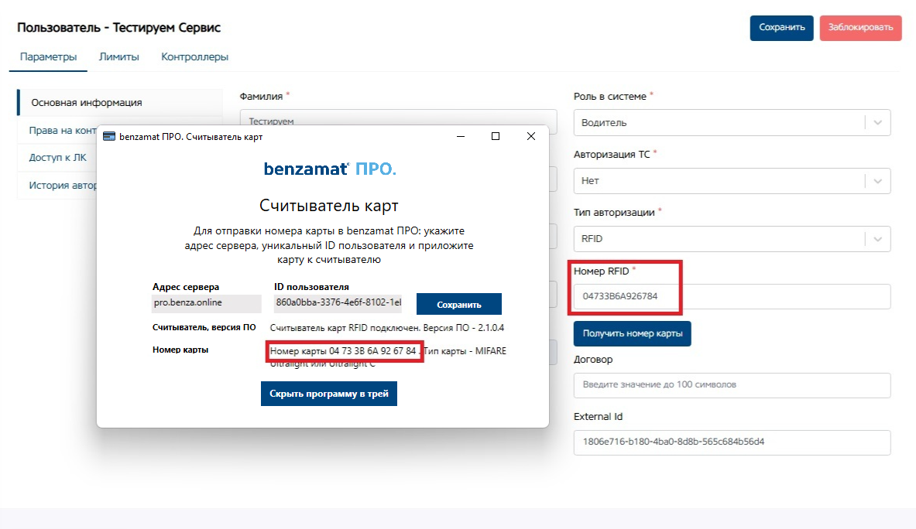Focus the Номер RFID input field
Image resolution: width=916 pixels, height=529 pixels.
pyautogui.click(x=732, y=296)
